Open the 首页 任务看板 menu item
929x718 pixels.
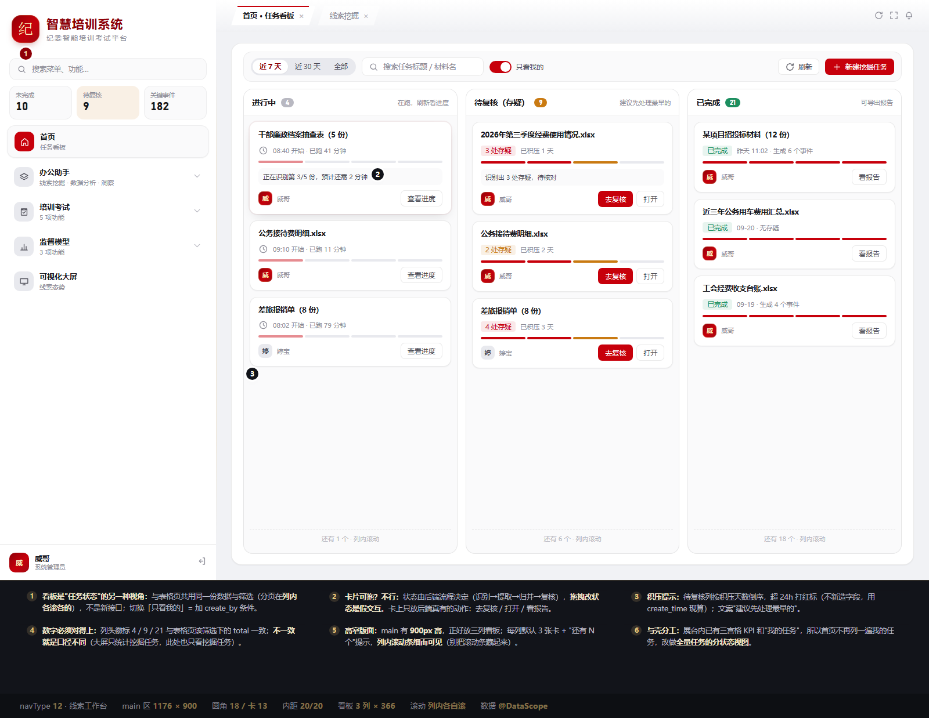tap(108, 142)
